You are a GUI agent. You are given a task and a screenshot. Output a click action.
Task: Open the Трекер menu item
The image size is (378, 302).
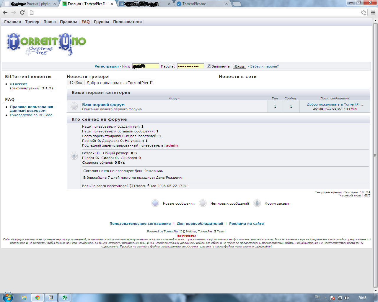pos(32,22)
